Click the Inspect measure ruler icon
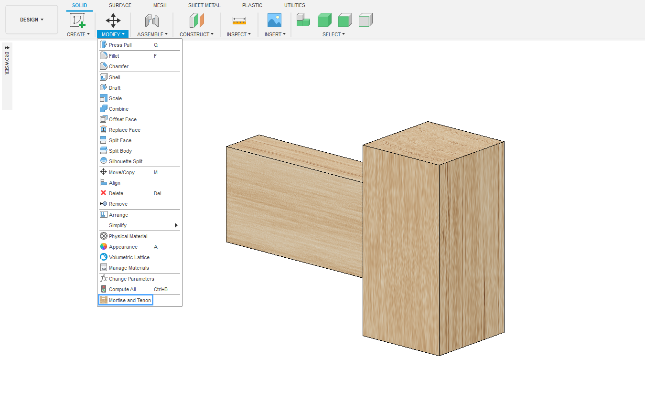The image size is (645, 410). click(x=239, y=20)
